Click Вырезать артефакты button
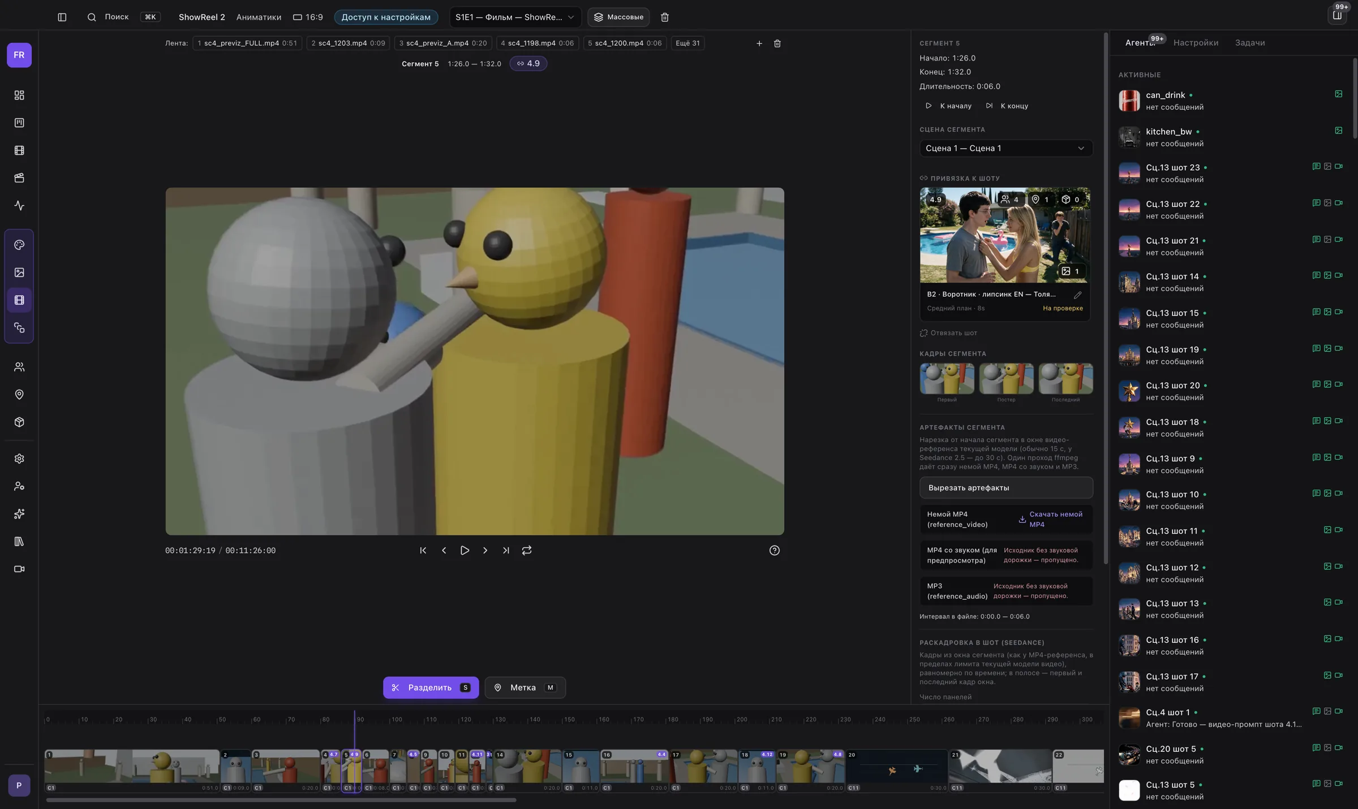The width and height of the screenshot is (1358, 809). [x=1006, y=488]
